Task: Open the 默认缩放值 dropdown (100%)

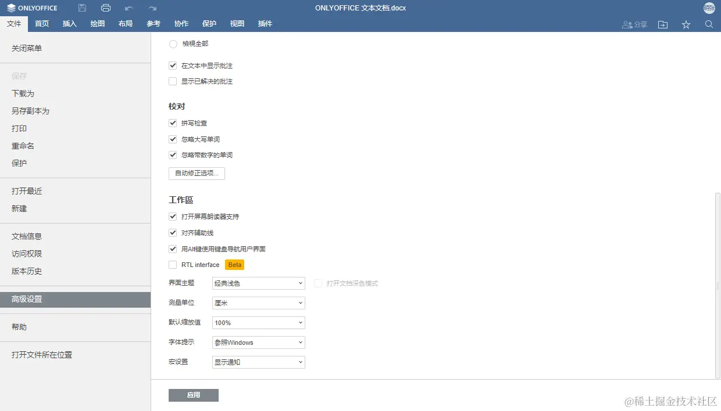Action: 259,323
